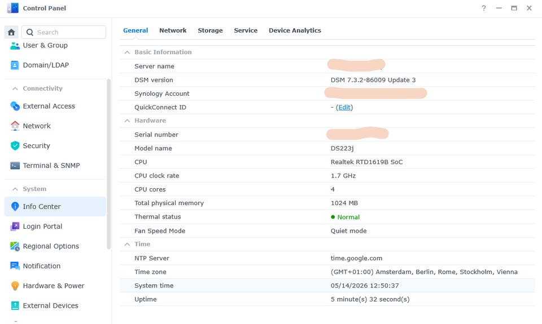This screenshot has width=542, height=324.
Task: Open the Regional Options label
Action: click(x=51, y=246)
